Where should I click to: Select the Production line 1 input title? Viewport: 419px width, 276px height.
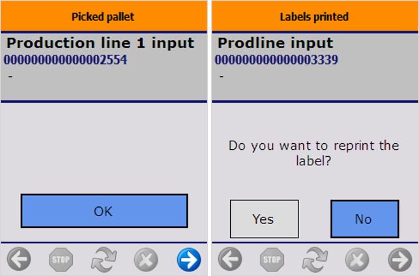pos(100,44)
